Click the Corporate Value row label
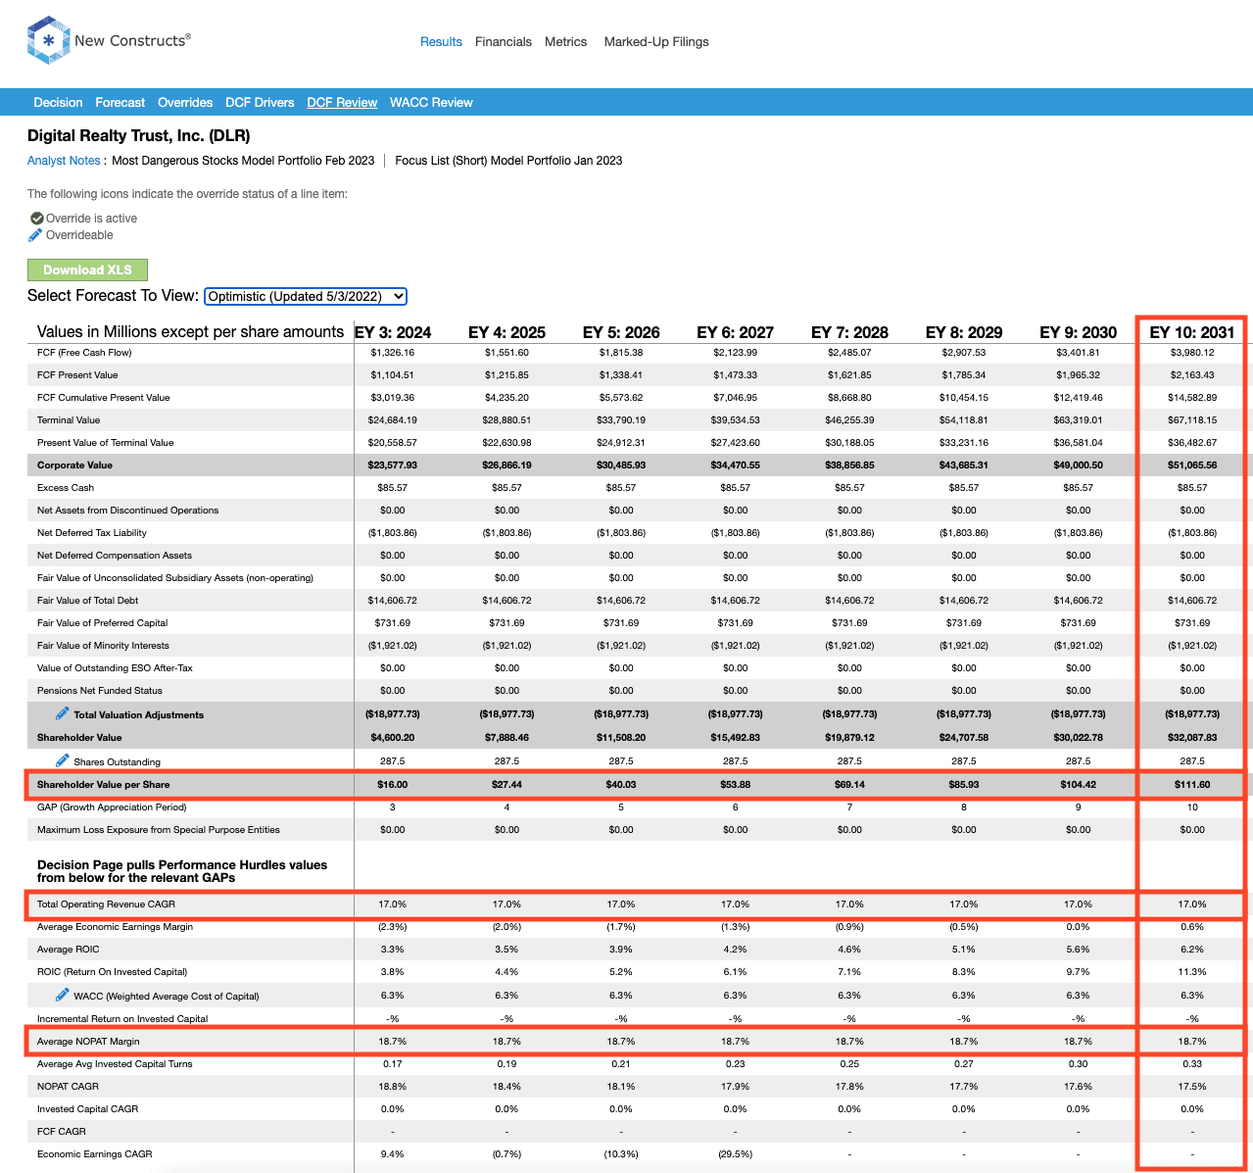This screenshot has height=1173, width=1253. [x=74, y=465]
